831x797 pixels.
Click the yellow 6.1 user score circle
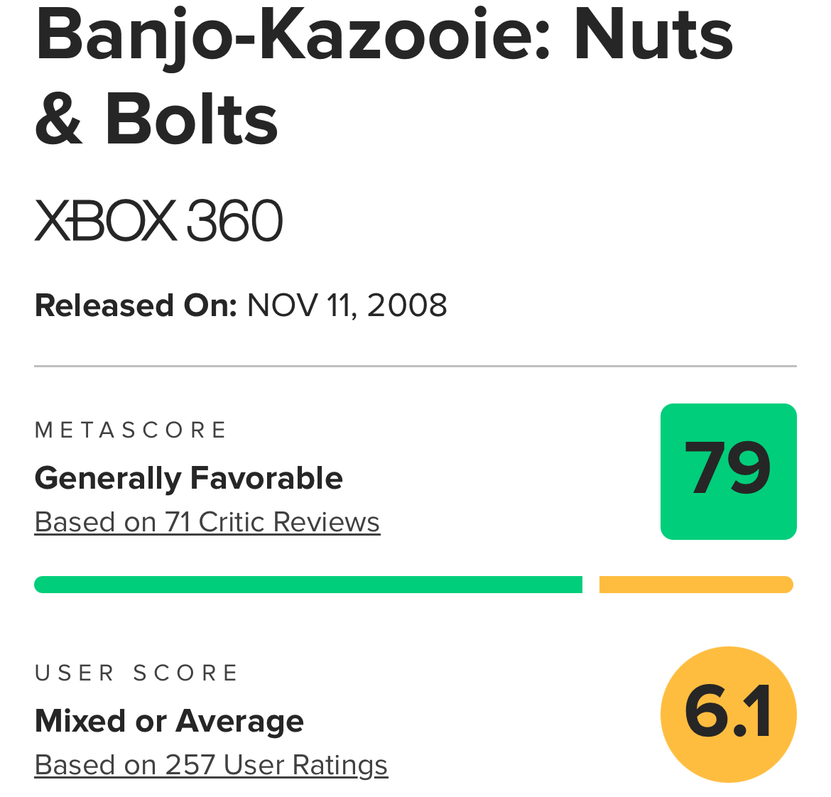click(x=728, y=715)
